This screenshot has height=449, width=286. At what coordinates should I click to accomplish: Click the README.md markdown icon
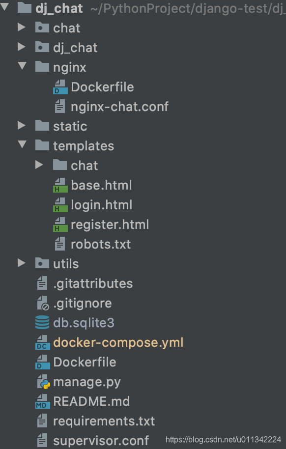point(43,401)
